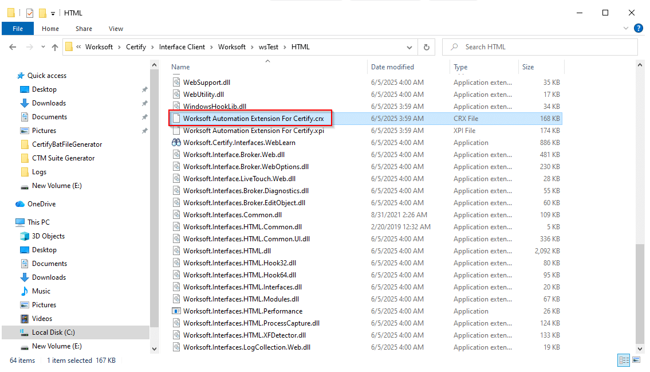The width and height of the screenshot is (650, 372).
Task: Select the Worksoft Automation Extension For Certify.xpi file
Action: [x=253, y=130]
